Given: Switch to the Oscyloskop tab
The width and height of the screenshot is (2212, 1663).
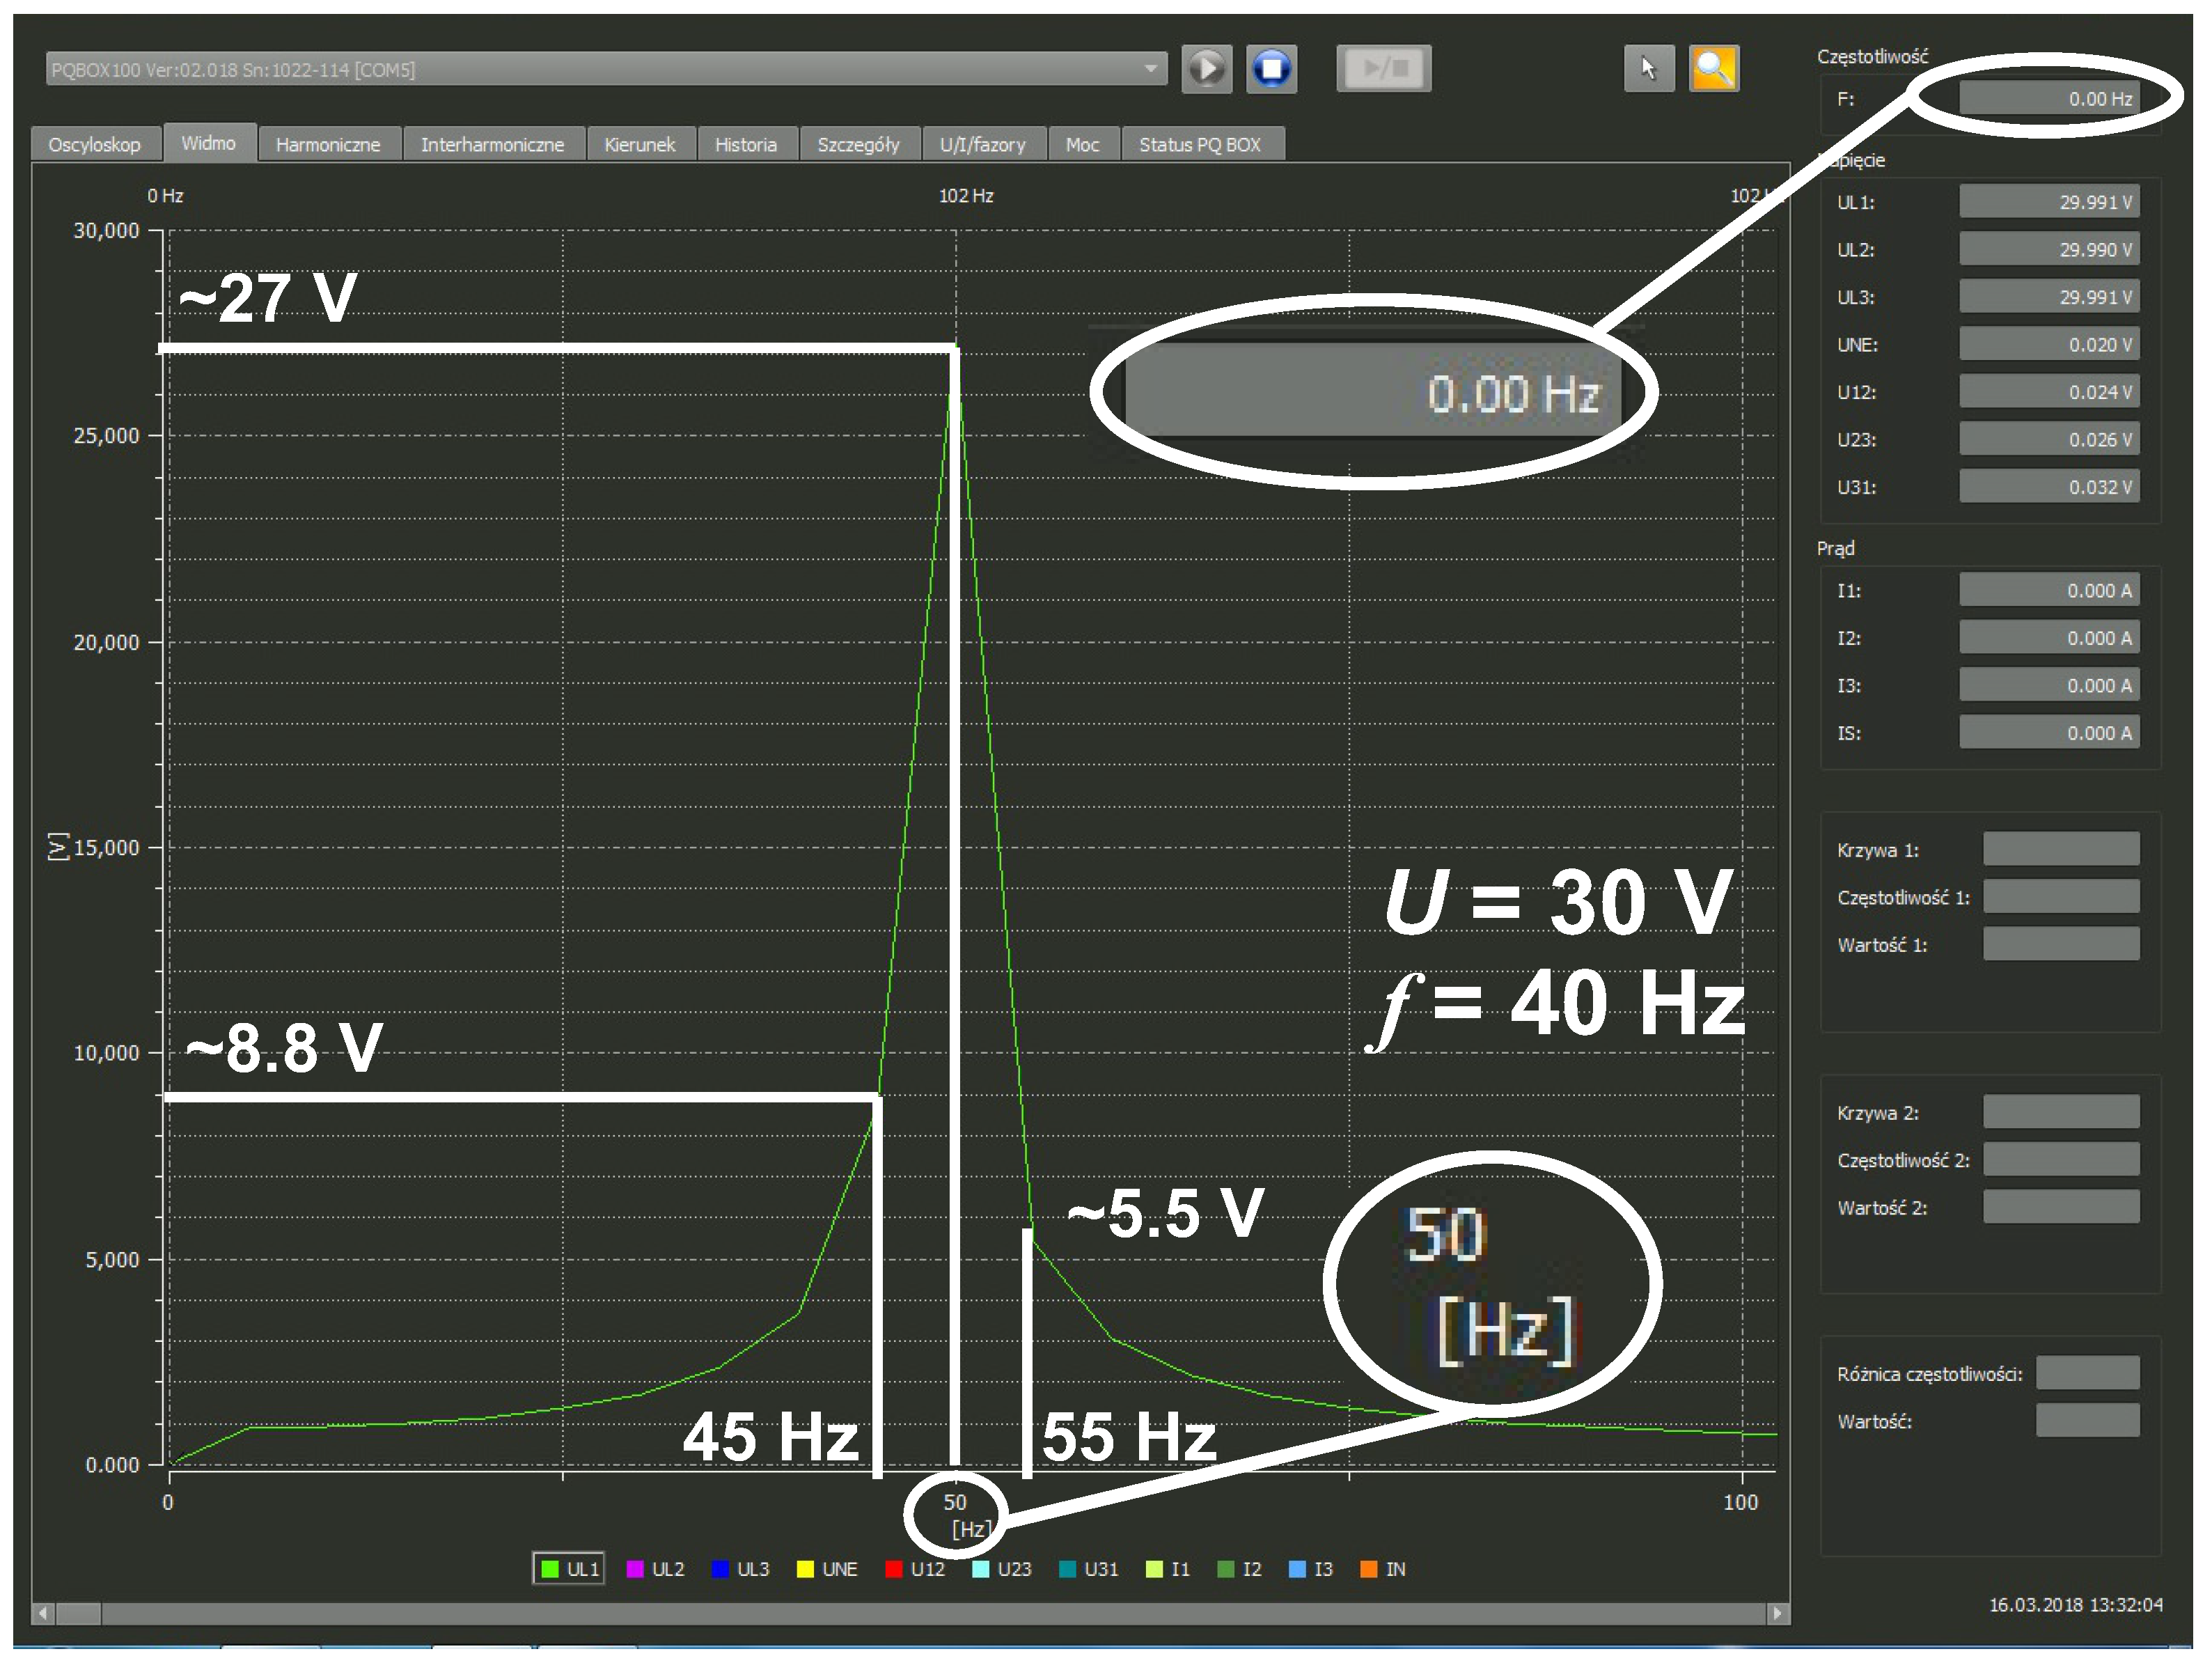Looking at the screenshot, I should tap(94, 145).
